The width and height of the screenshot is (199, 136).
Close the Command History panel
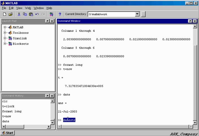click(52, 96)
